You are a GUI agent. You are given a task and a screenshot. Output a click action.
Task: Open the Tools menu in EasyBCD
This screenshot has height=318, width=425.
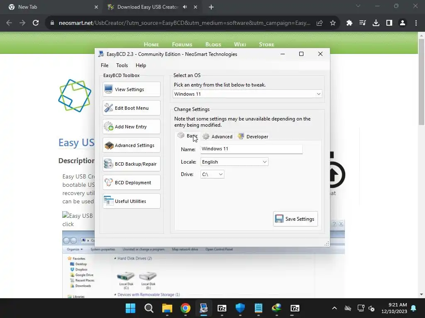tap(122, 65)
